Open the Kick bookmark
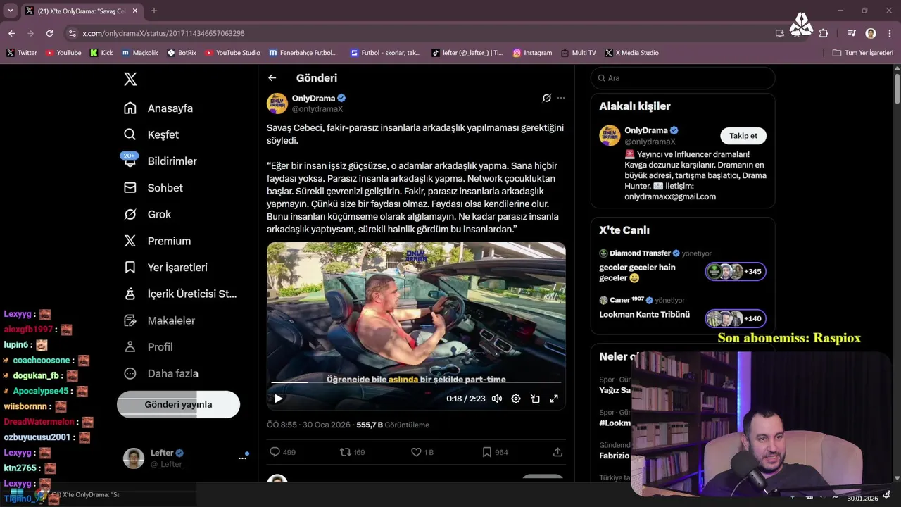 [x=101, y=53]
